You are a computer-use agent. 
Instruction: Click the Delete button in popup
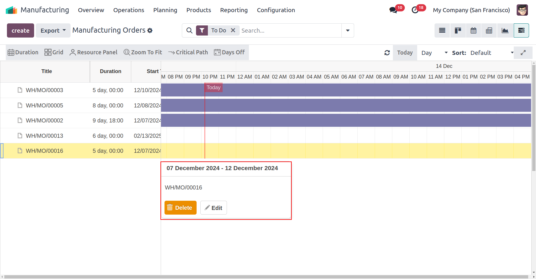point(180,208)
